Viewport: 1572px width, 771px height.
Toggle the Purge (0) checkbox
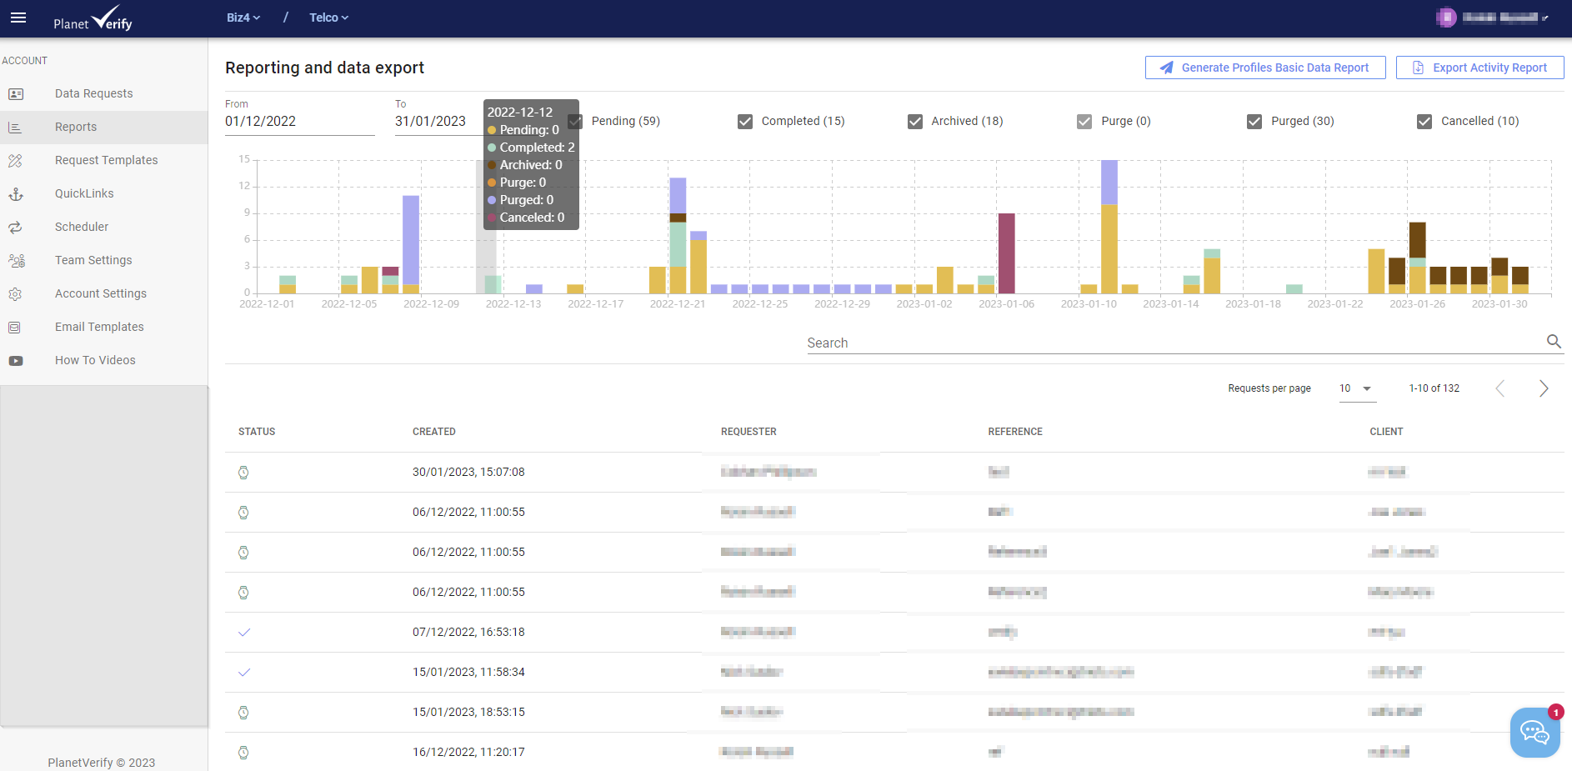coord(1084,122)
